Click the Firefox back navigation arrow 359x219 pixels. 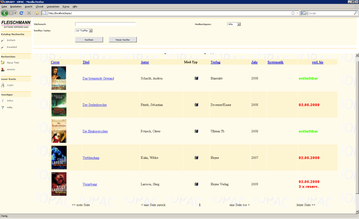pos(5,13)
